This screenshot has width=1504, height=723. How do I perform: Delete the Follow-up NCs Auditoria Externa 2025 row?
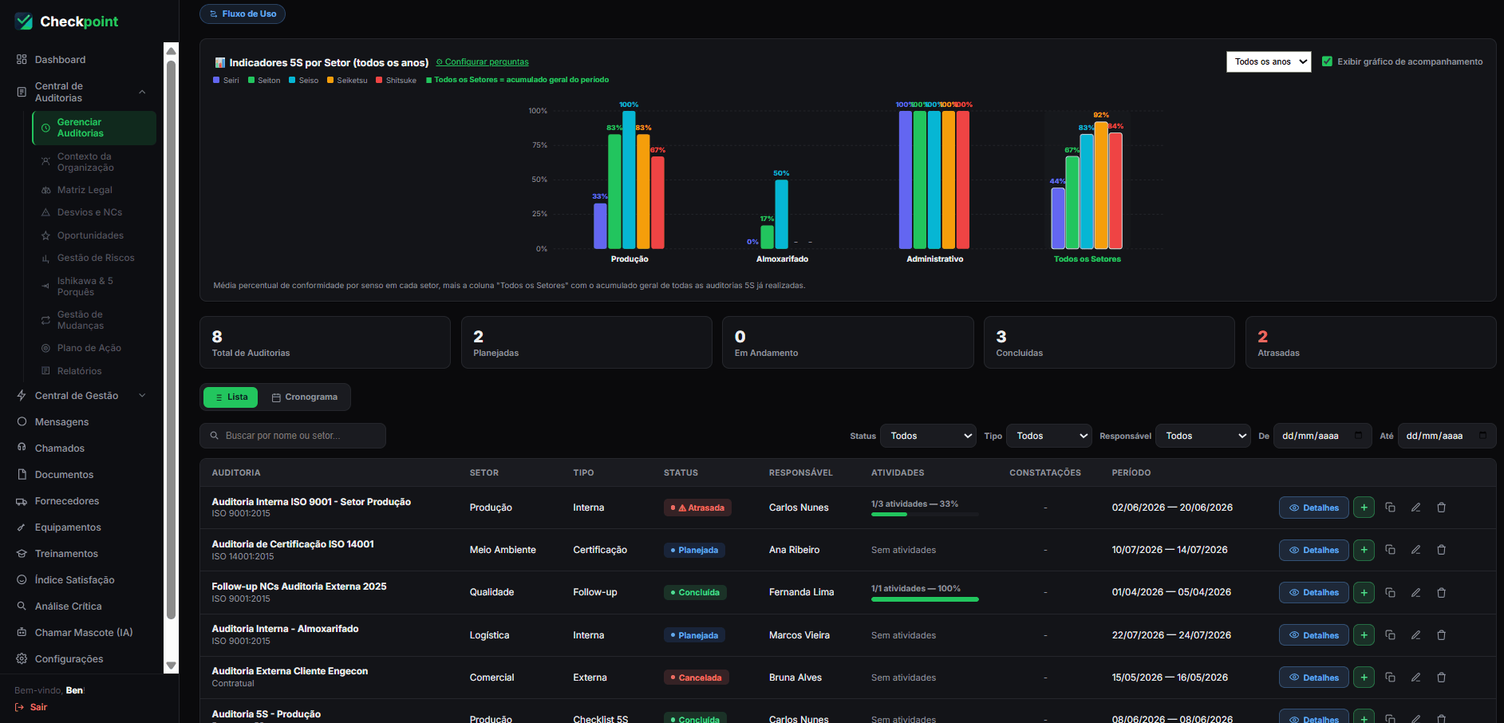coord(1441,592)
